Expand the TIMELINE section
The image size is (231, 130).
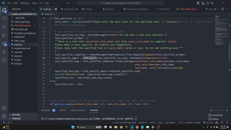coord(16,118)
